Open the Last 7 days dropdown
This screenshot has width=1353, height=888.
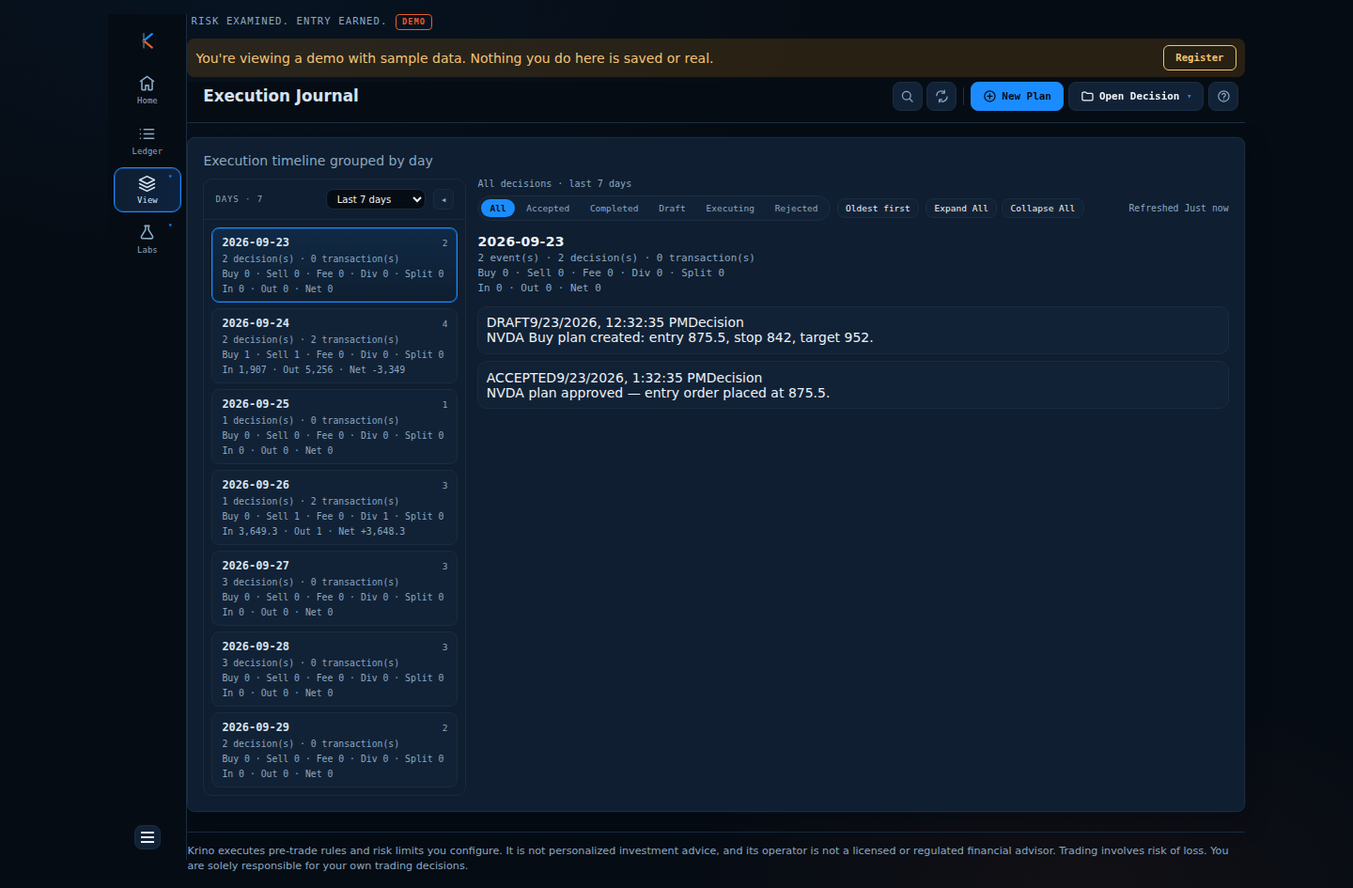(x=376, y=199)
